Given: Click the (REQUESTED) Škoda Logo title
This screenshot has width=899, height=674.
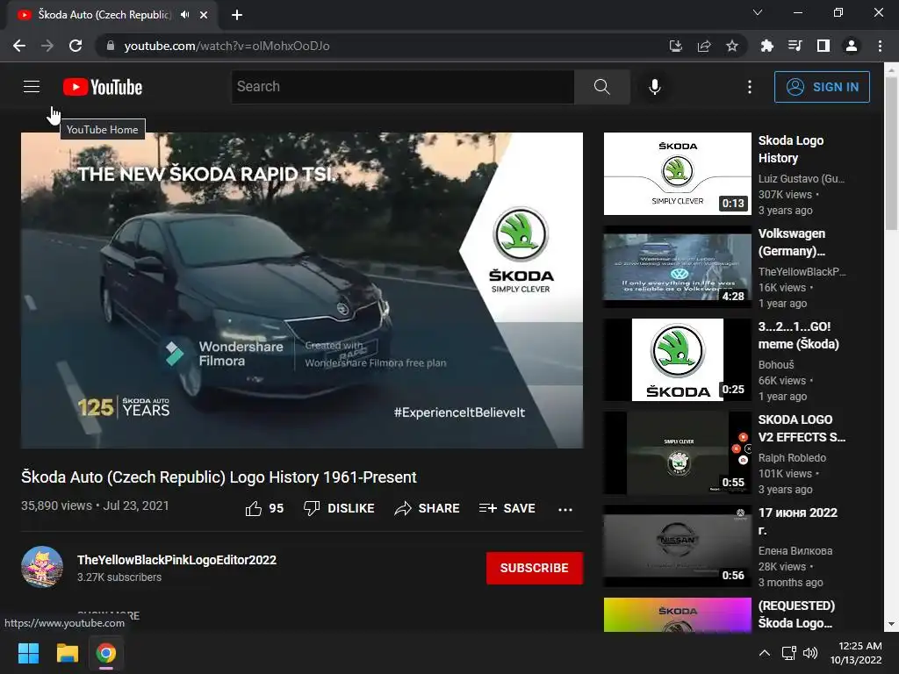Looking at the screenshot, I should [x=796, y=614].
